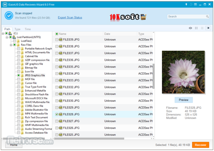Click the Lost Partition1(NTFS) drive icon
Viewport: 214px width, 151px height.
14,37
